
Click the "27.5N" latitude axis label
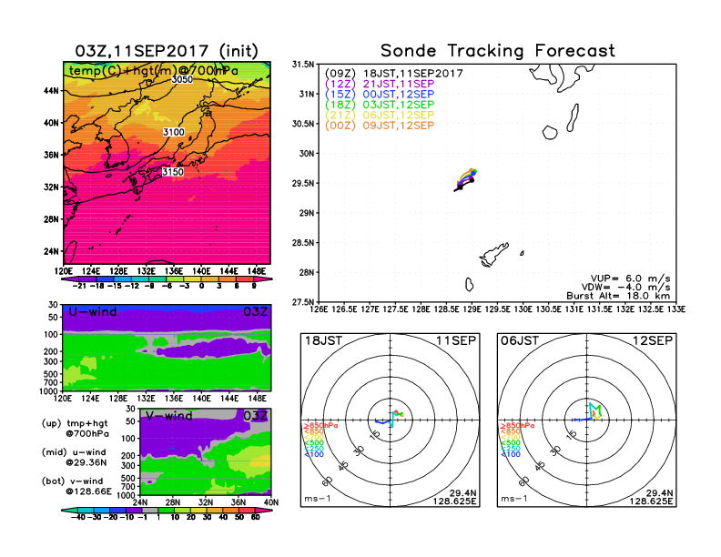(303, 302)
